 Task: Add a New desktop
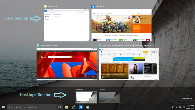tap(187, 97)
